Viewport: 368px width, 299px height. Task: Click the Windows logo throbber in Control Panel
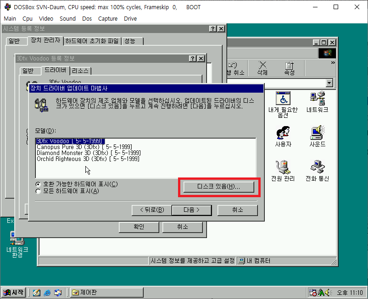327,53
